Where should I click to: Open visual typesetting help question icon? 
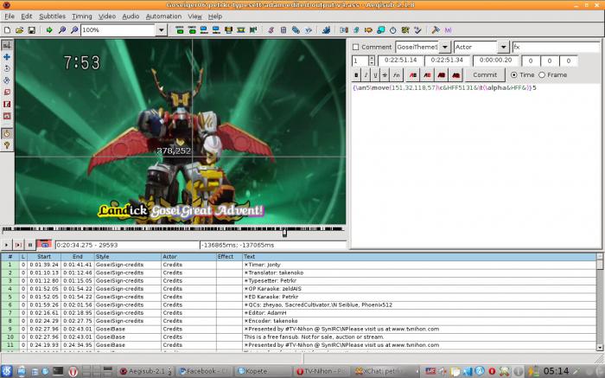pyautogui.click(x=7, y=145)
